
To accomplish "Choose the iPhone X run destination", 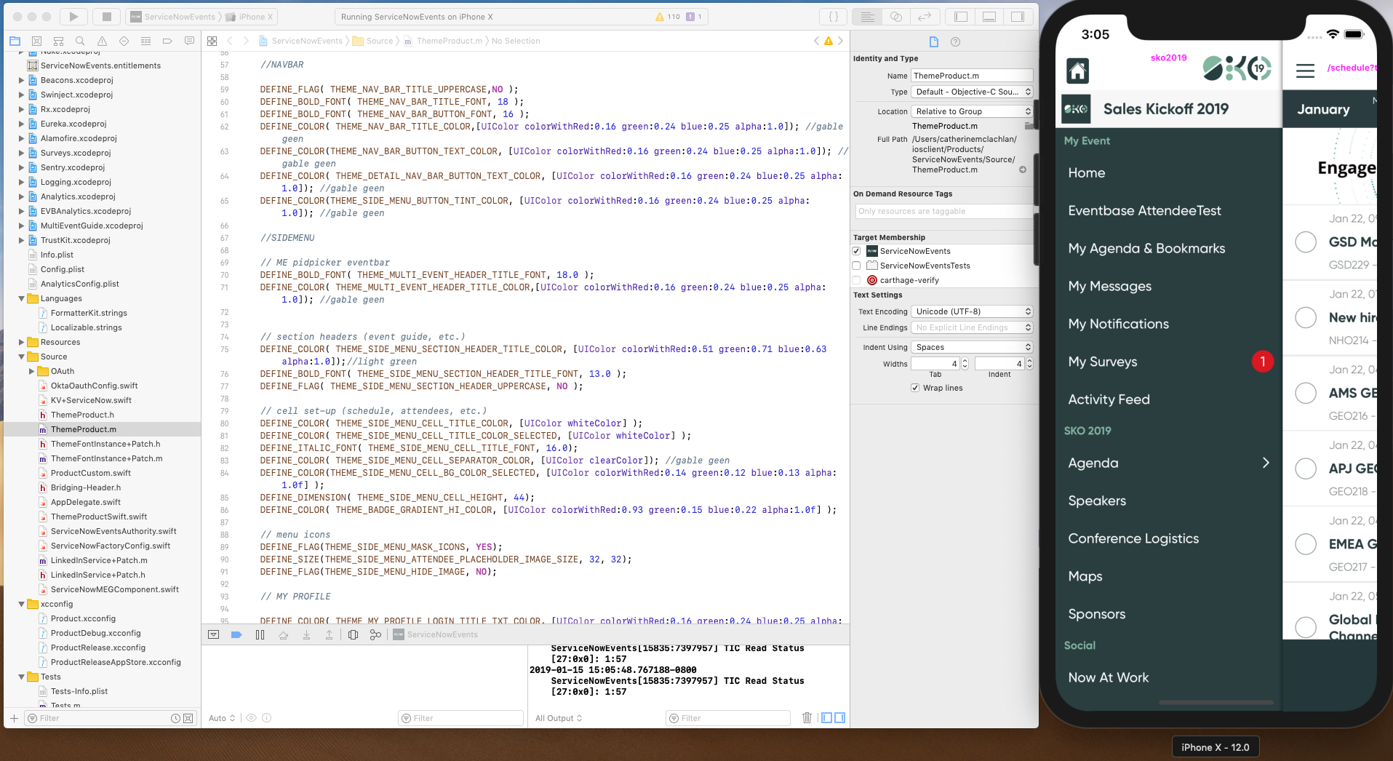I will point(249,16).
